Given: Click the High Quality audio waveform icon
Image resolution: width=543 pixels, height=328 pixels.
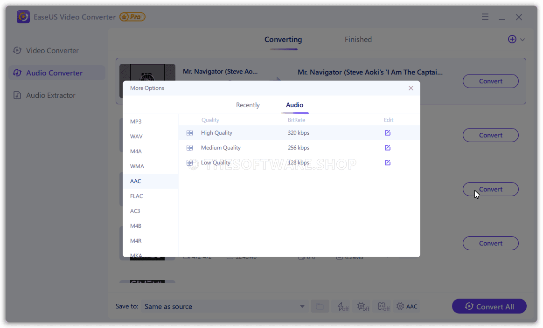Looking at the screenshot, I should [x=189, y=133].
